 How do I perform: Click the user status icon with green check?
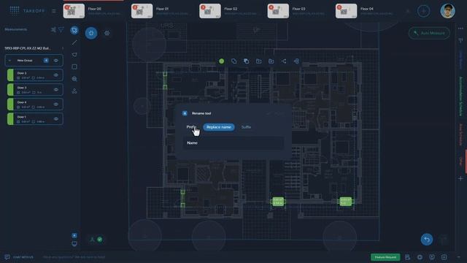tap(96, 240)
